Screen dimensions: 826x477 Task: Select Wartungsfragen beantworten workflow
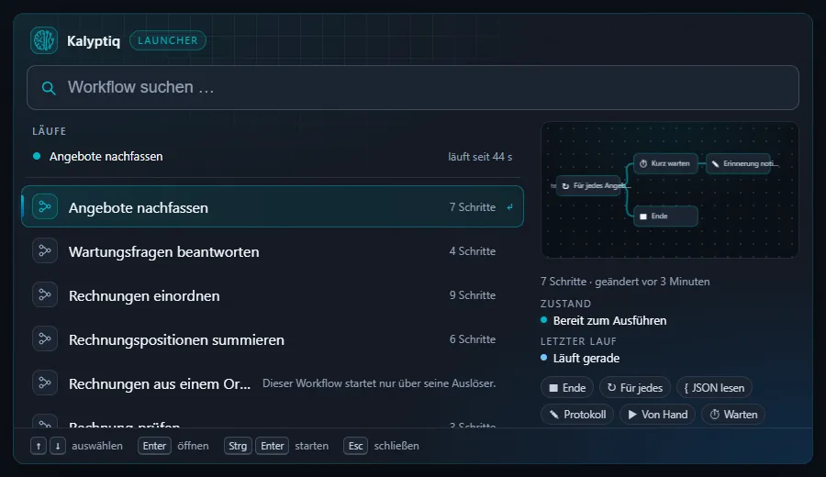coord(273,251)
